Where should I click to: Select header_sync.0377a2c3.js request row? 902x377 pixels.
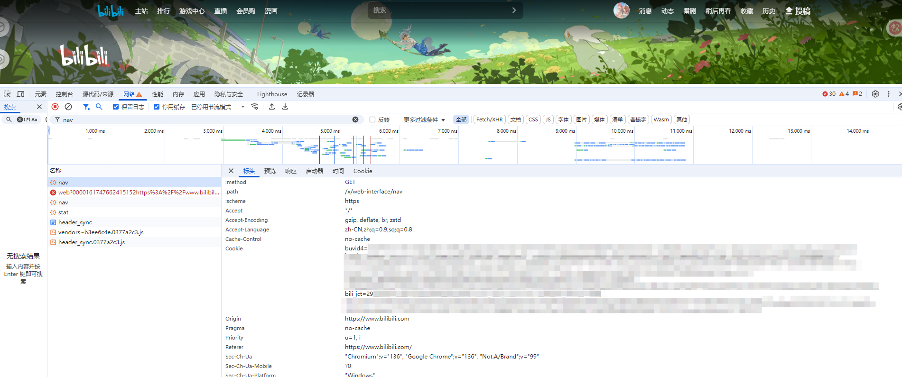tap(134, 242)
